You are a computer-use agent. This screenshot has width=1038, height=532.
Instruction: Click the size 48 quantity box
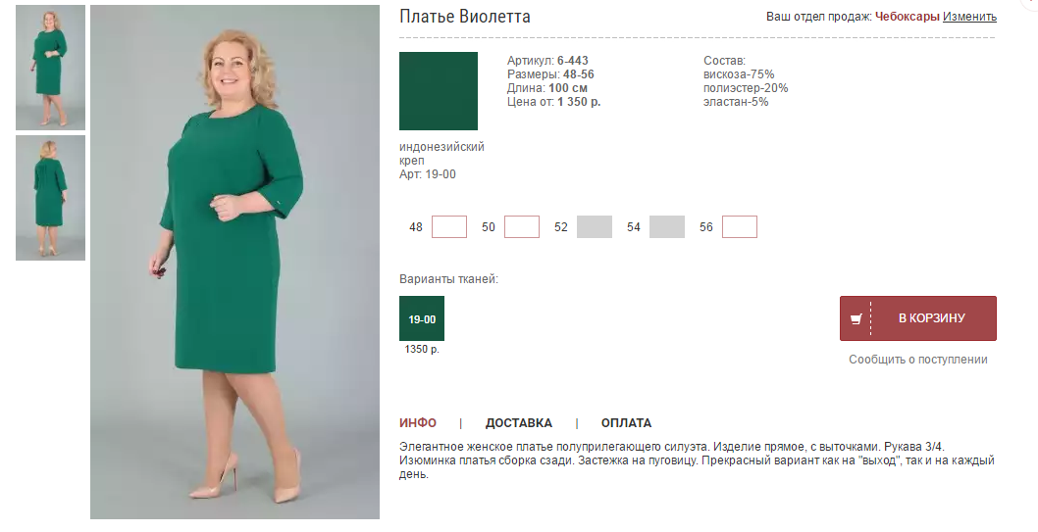pyautogui.click(x=448, y=226)
